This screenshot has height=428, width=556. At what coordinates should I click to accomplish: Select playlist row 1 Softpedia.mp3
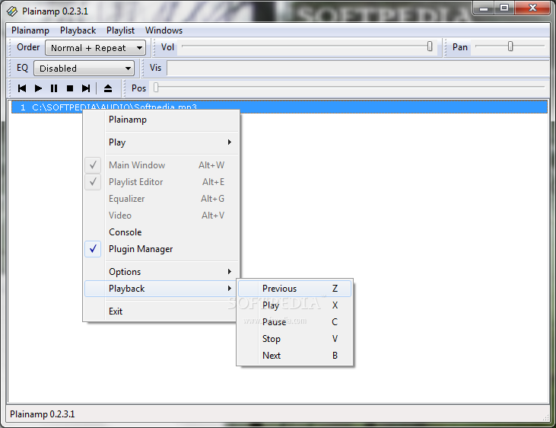click(279, 107)
